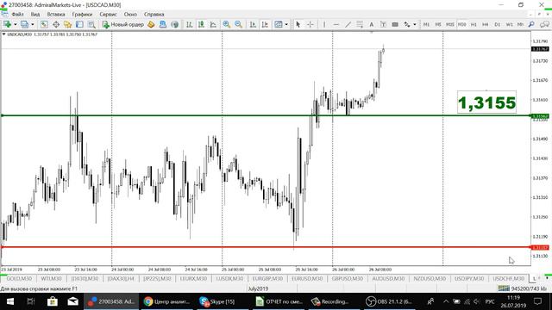Switch chart to M1 timeframe
552x310 pixels.
(426, 24)
